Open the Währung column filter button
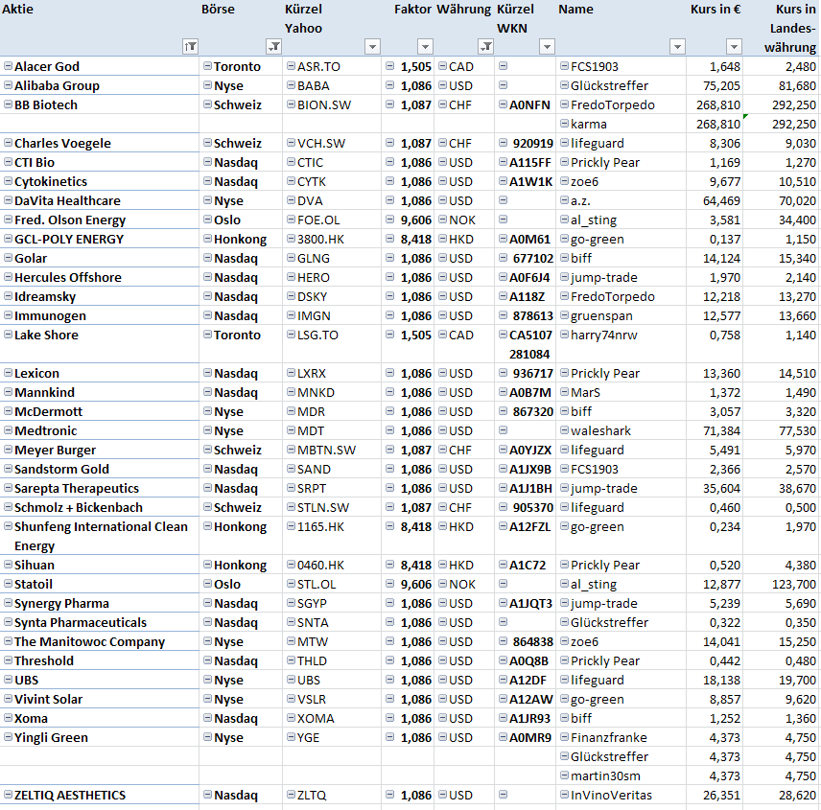 click(x=485, y=46)
